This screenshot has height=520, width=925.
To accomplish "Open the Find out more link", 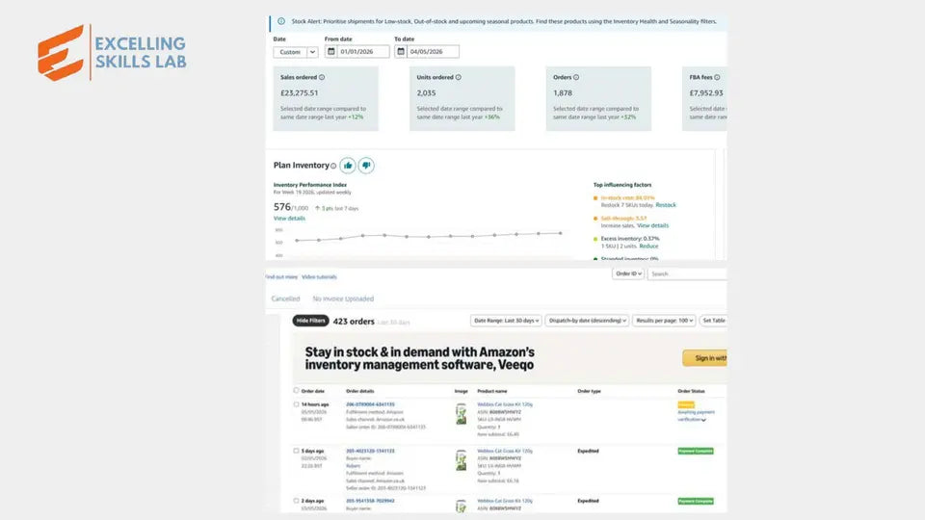I will (281, 276).
